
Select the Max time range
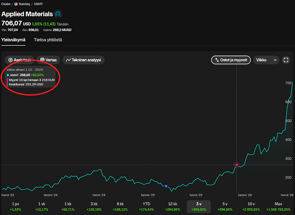click(x=278, y=206)
